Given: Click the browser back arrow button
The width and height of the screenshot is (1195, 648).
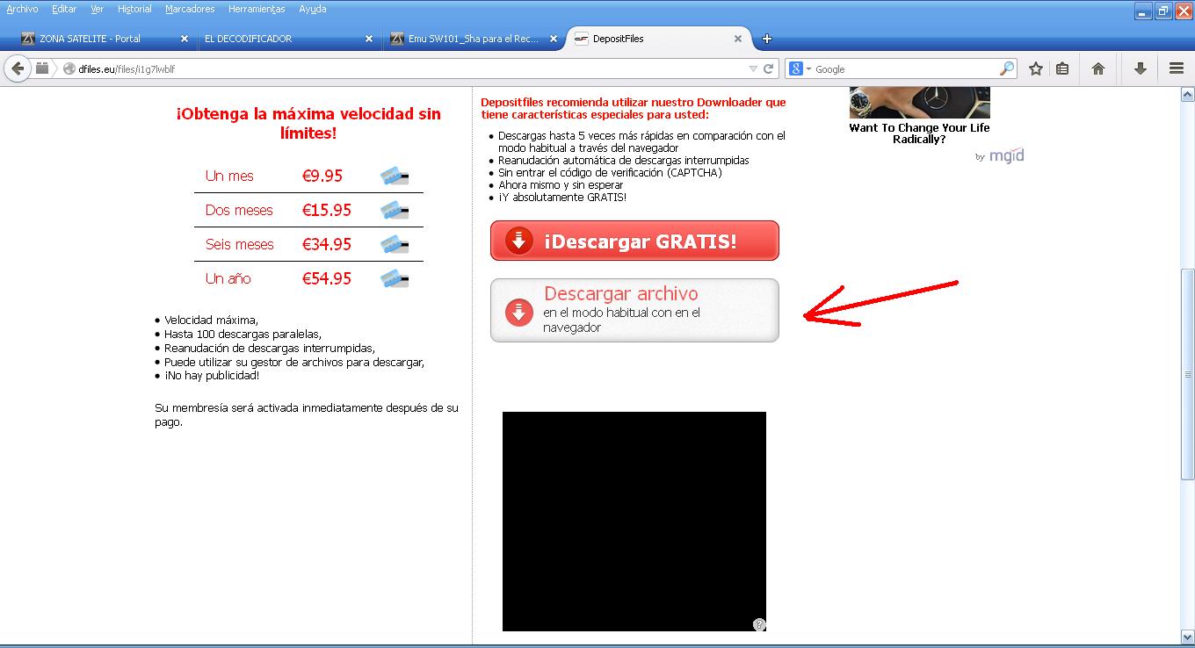Looking at the screenshot, I should pos(18,68).
